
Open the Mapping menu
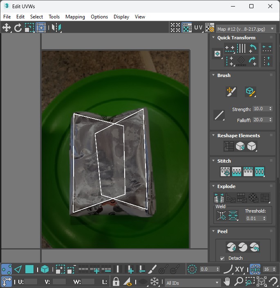(75, 17)
